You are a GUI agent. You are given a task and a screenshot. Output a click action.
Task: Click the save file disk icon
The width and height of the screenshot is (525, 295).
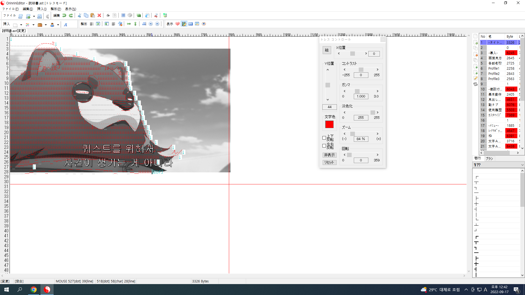click(x=39, y=16)
